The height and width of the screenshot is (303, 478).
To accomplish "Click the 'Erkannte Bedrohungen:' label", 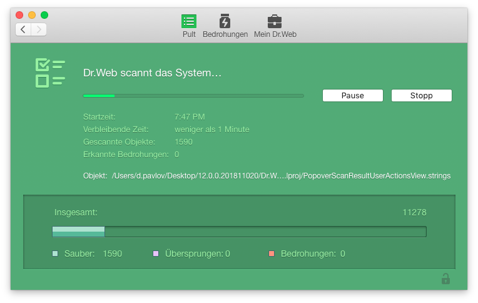I will click(x=126, y=155).
